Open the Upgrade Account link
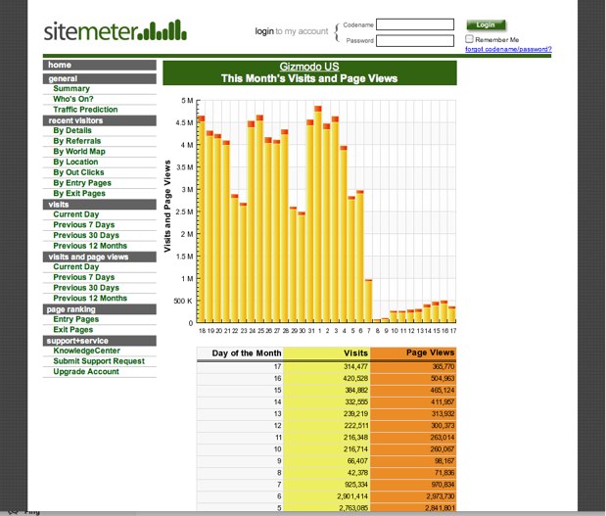 click(x=86, y=371)
